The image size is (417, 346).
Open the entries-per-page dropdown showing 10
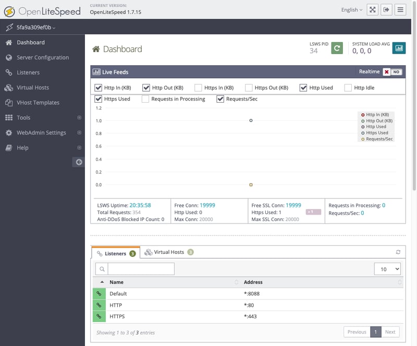[x=387, y=269]
